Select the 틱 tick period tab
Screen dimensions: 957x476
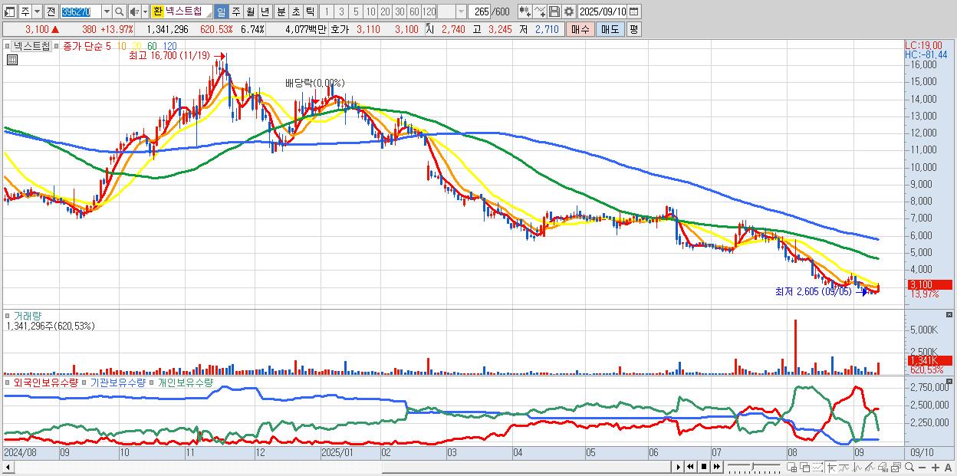(310, 11)
